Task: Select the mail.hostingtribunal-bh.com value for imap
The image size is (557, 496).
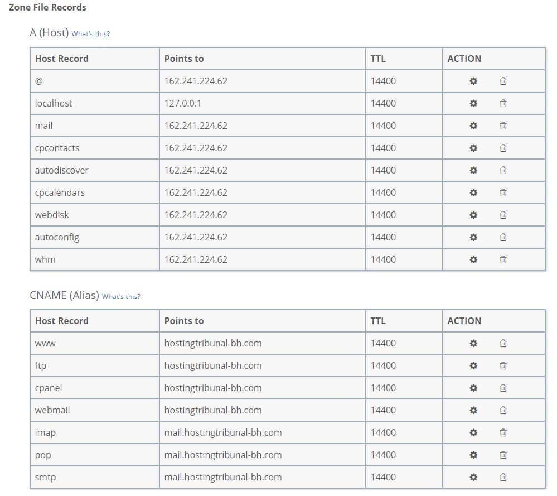Action: [222, 433]
